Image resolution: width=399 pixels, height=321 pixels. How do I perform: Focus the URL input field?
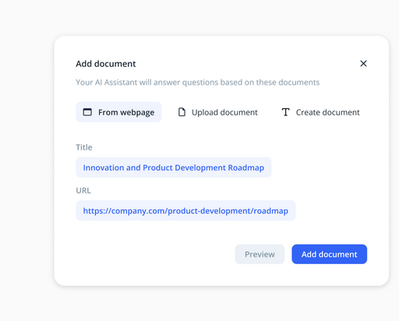(x=185, y=210)
